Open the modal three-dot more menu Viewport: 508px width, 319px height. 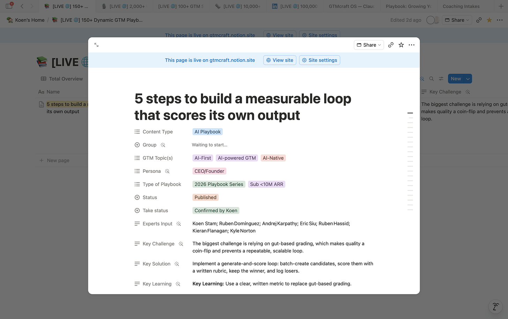tap(412, 45)
